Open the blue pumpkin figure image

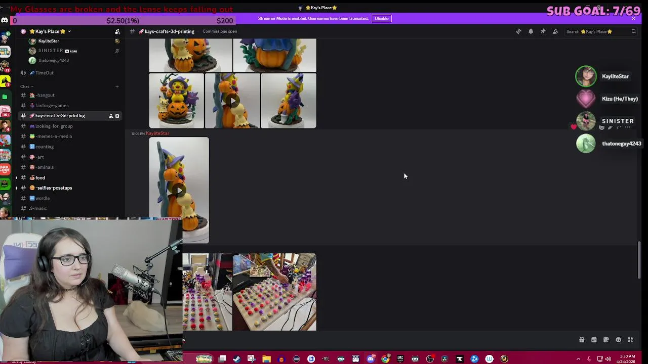point(274,56)
